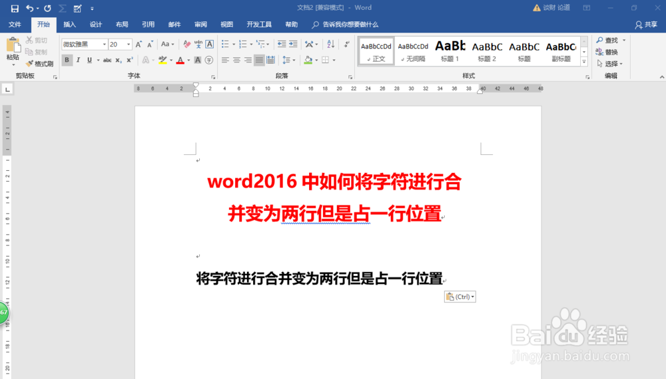Apply the 副标题 style
The image size is (666, 379).
click(561, 51)
